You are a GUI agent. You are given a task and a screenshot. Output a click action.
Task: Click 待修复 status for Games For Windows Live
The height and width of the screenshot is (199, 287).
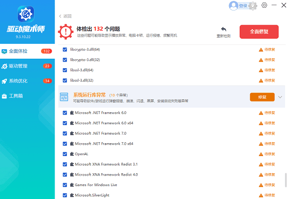click(x=270, y=185)
